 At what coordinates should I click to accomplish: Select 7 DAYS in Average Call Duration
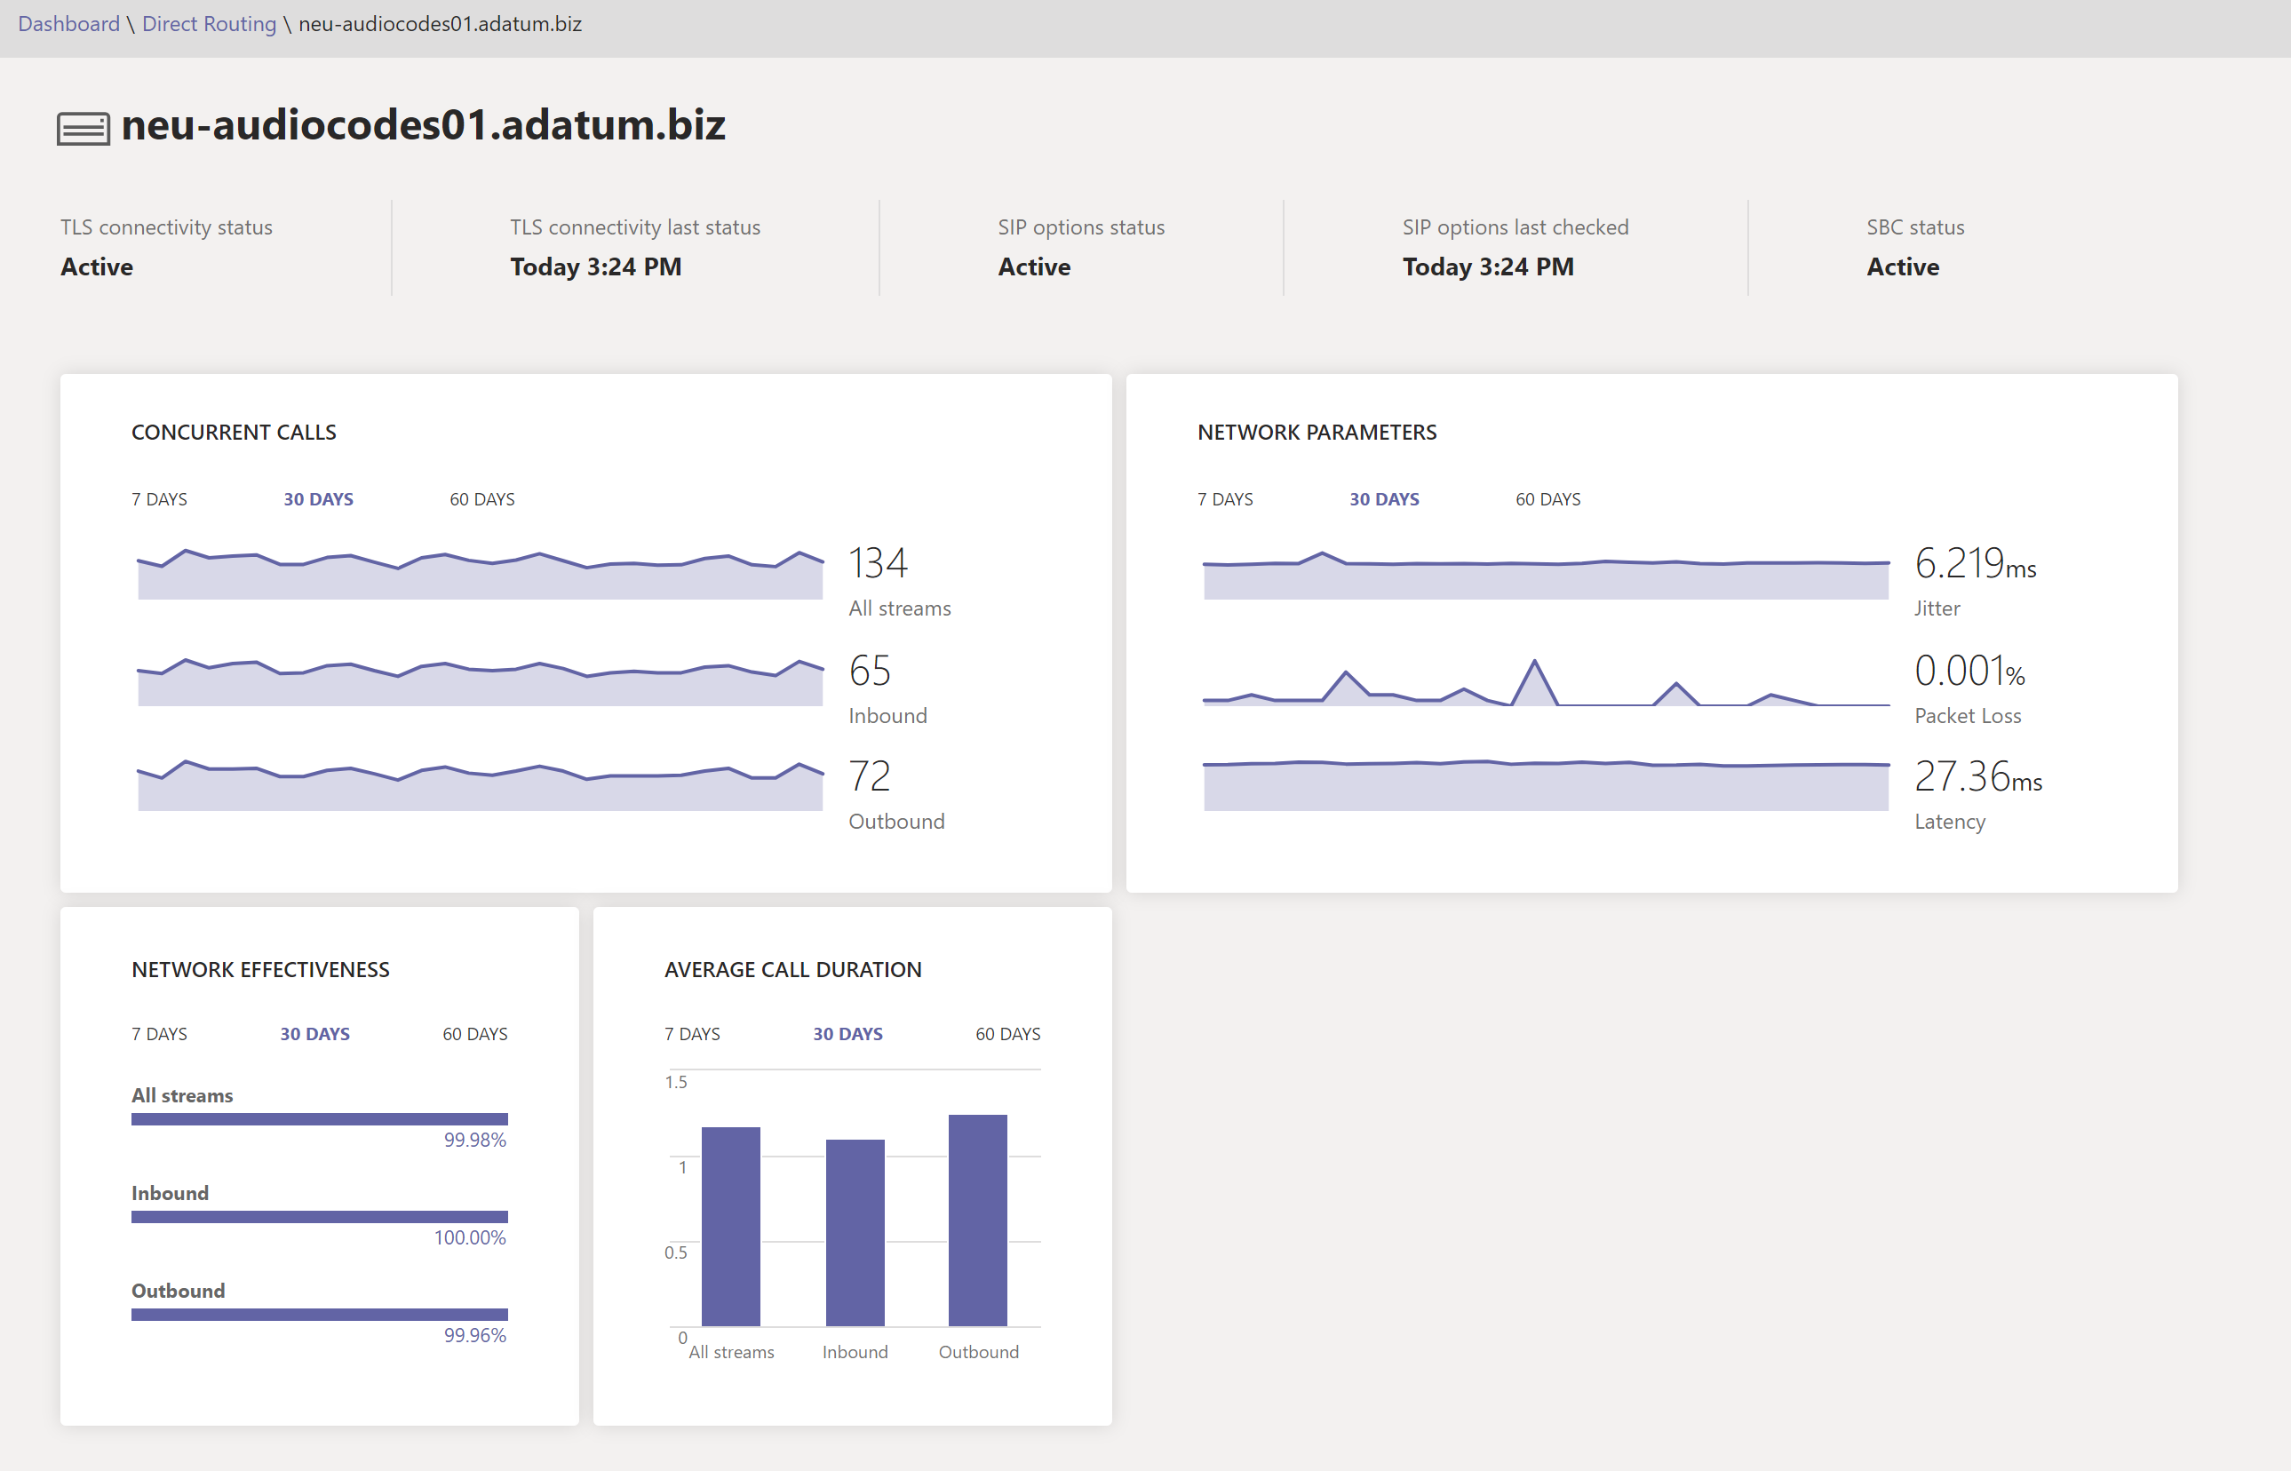(692, 1034)
